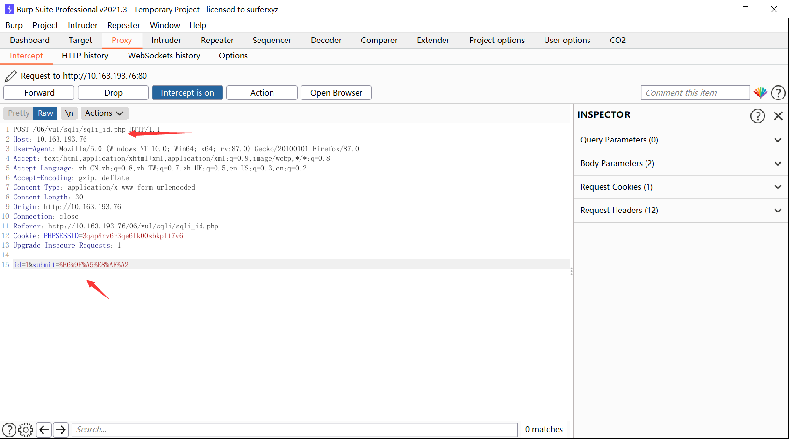This screenshot has width=789, height=439.
Task: Click Open Browser button
Action: coord(336,93)
